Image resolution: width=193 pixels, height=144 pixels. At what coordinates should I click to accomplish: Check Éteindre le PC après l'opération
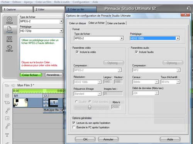[x=74, y=127]
